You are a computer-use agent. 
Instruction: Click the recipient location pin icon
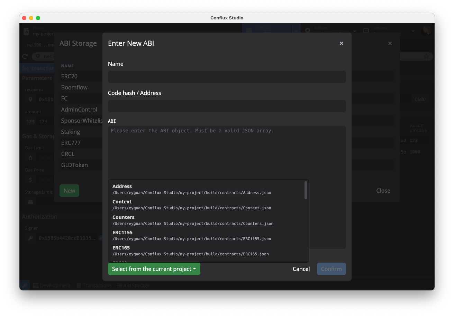[30, 99]
